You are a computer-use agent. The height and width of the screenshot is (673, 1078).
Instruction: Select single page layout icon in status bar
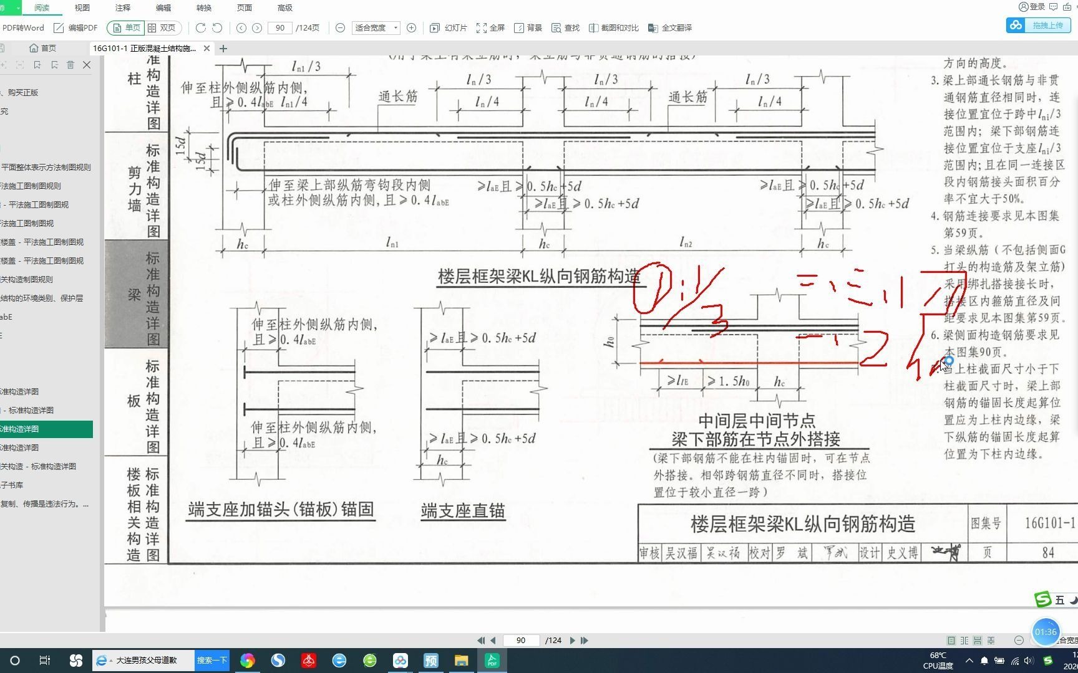pos(951,640)
